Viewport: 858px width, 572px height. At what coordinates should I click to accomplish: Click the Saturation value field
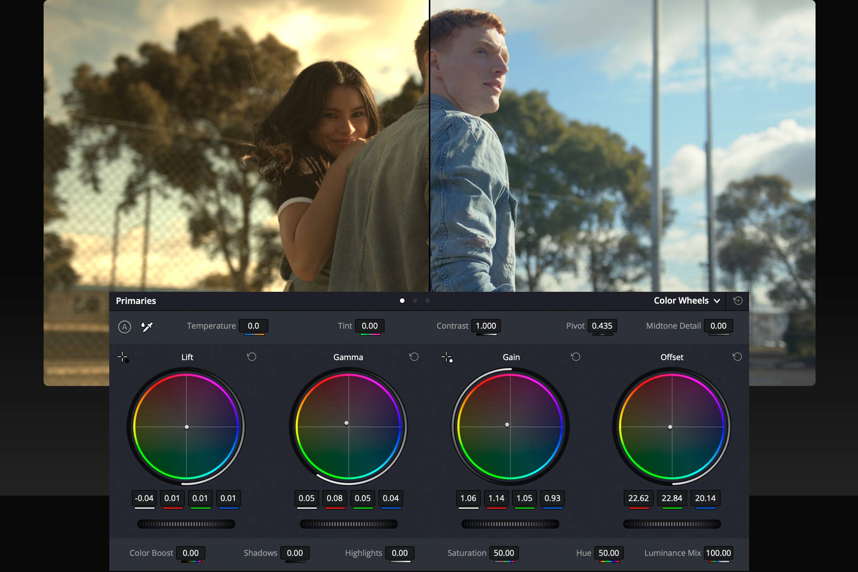(504, 553)
